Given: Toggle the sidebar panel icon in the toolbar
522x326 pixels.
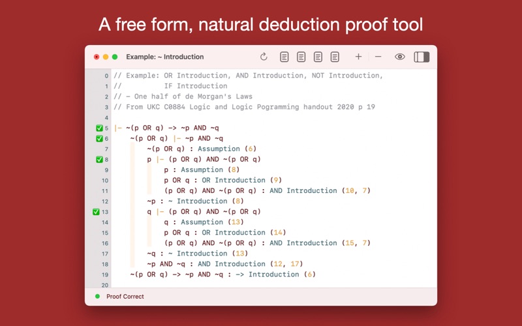Looking at the screenshot, I should [x=422, y=57].
